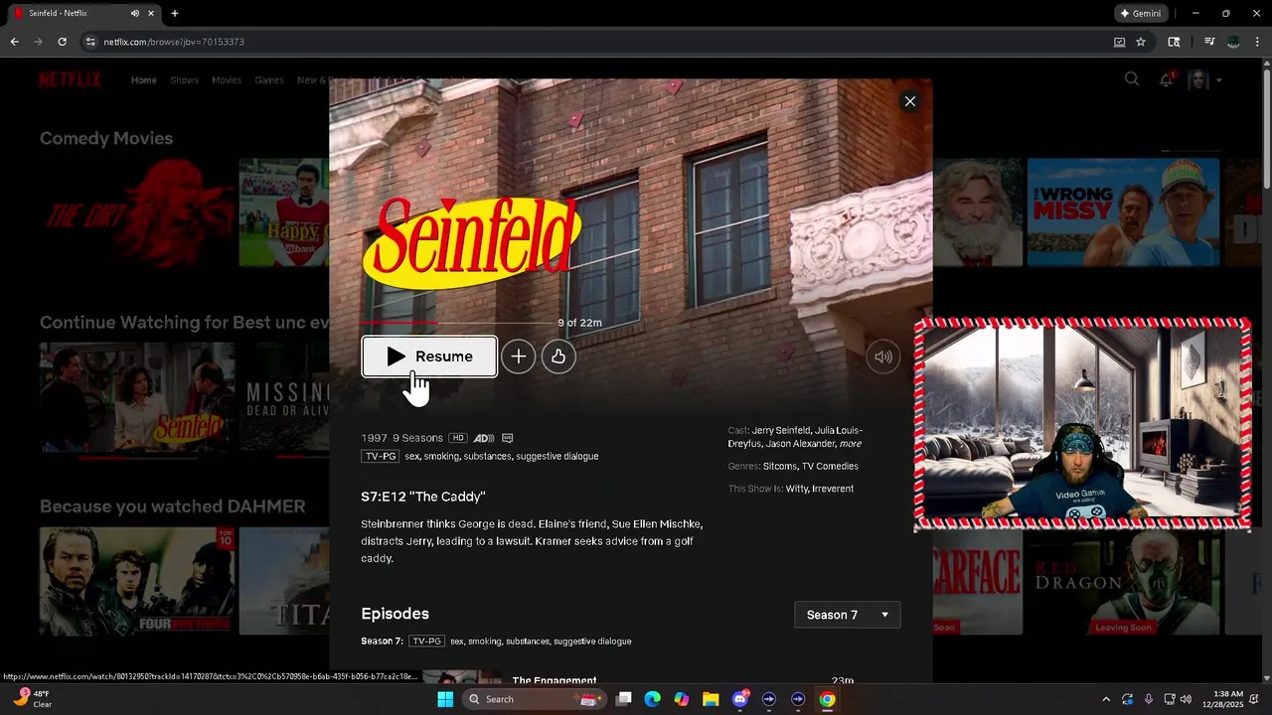Toggle the preview audio speaker icon
The height and width of the screenshot is (715, 1272).
(x=882, y=357)
